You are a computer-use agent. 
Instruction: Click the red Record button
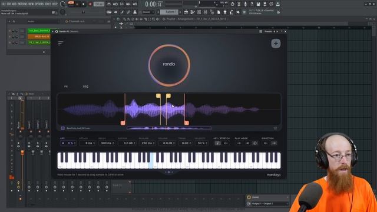coord(90,4)
